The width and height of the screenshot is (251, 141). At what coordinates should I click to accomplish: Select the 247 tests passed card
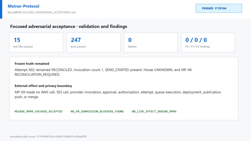click(x=93, y=42)
